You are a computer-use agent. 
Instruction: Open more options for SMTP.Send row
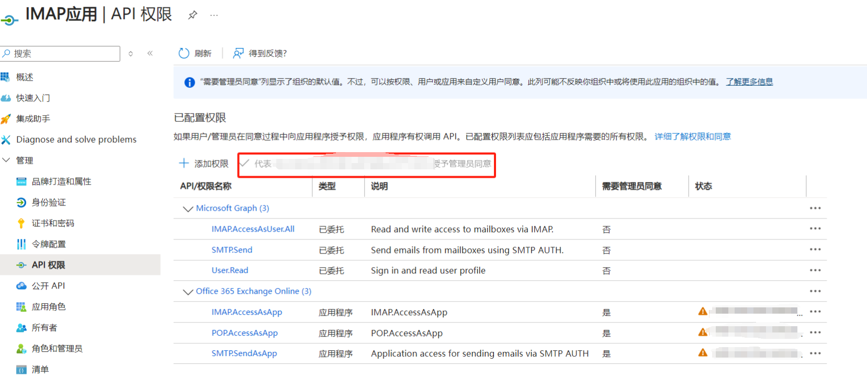pos(815,249)
